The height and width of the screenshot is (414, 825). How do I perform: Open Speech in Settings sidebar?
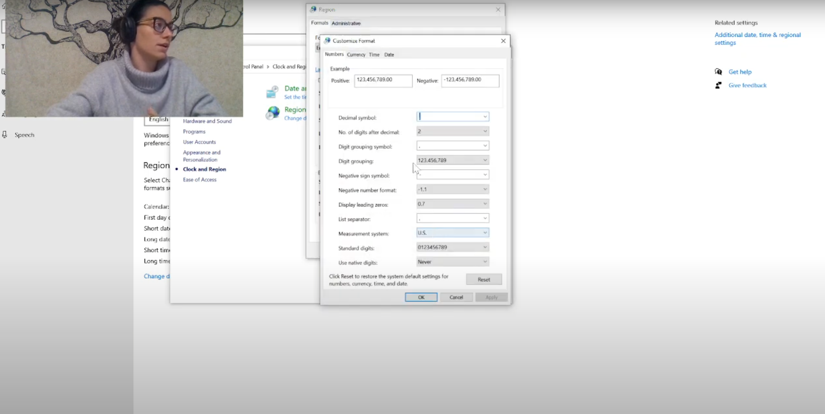click(x=24, y=135)
